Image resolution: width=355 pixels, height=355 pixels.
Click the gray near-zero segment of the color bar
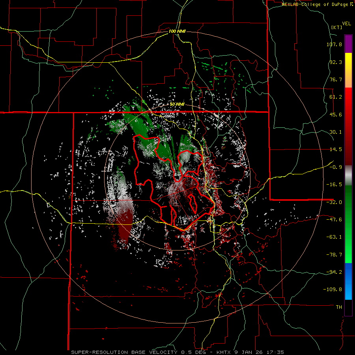click(x=348, y=176)
